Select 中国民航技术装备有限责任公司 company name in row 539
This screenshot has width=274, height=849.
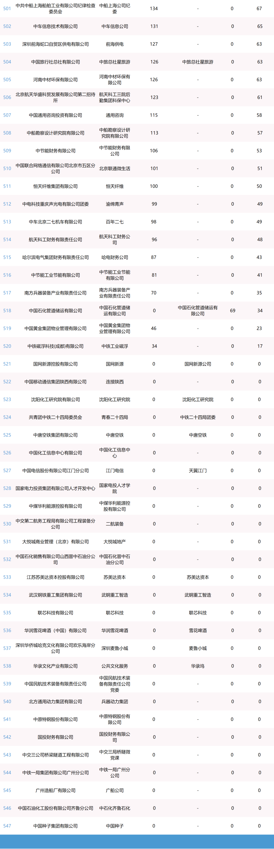point(56,684)
